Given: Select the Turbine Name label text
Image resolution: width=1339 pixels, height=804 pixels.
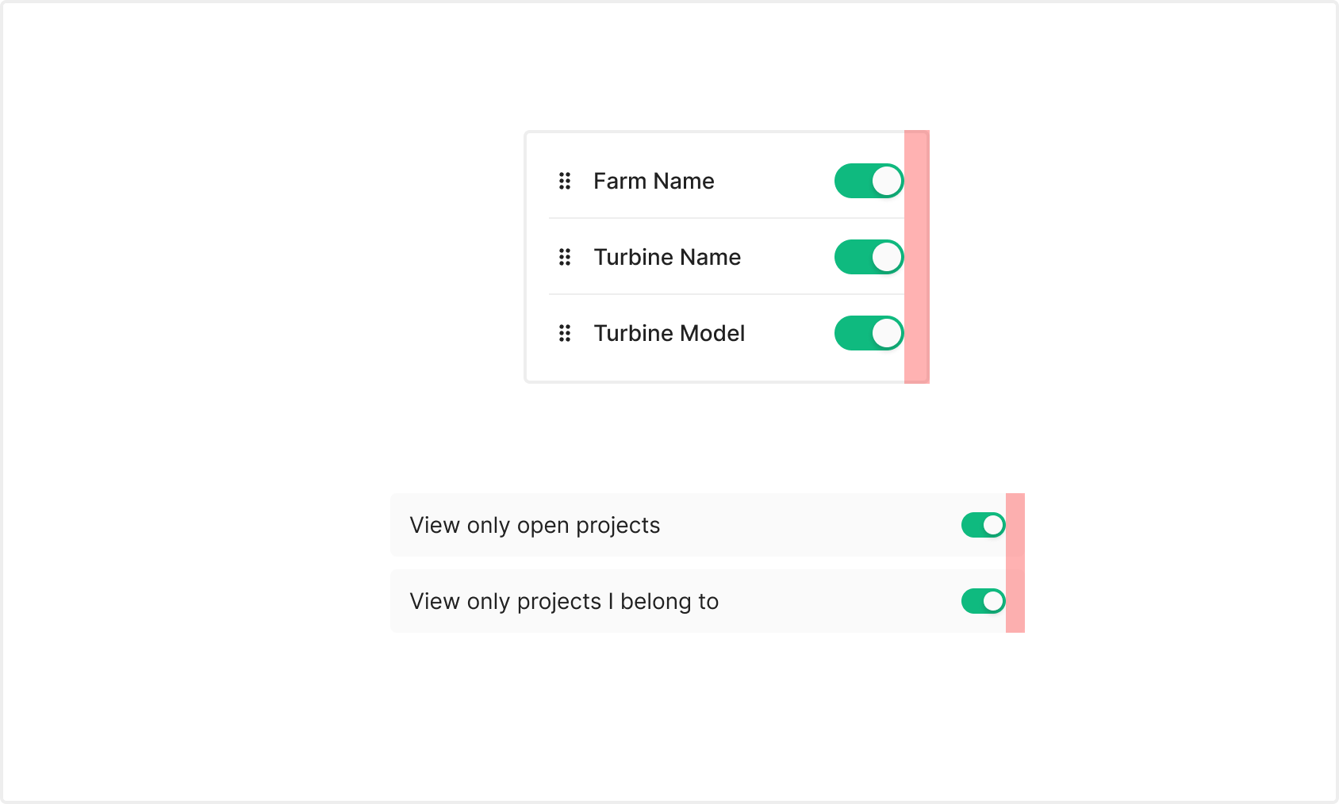Looking at the screenshot, I should pos(667,258).
